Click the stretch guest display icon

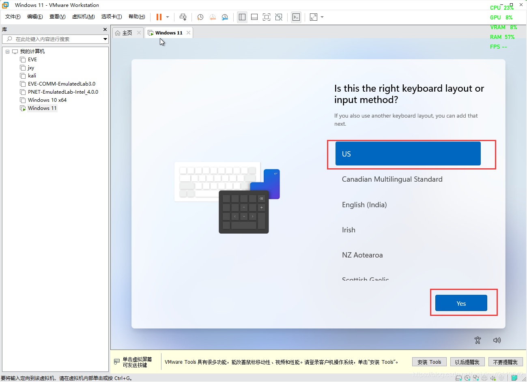tap(314, 17)
